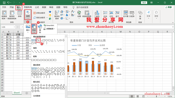This screenshot has height=98, width=175.
Task: Pick the right arrow in 箭头总汇
Action: tap(33, 85)
